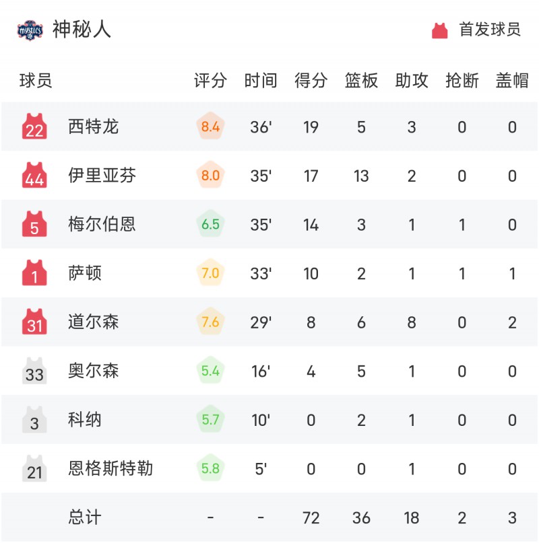Click jersey icon number 22

pos(34,126)
